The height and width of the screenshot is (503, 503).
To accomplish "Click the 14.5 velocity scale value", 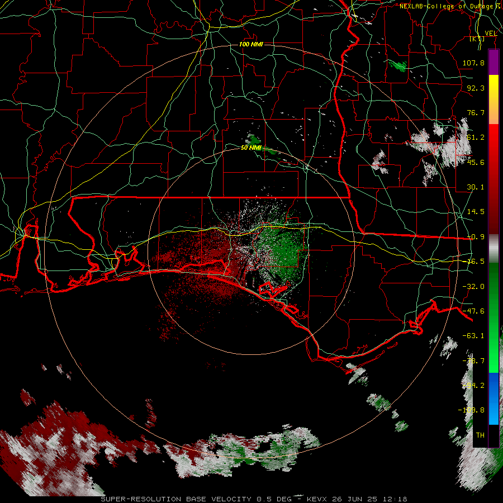I will tap(476, 212).
